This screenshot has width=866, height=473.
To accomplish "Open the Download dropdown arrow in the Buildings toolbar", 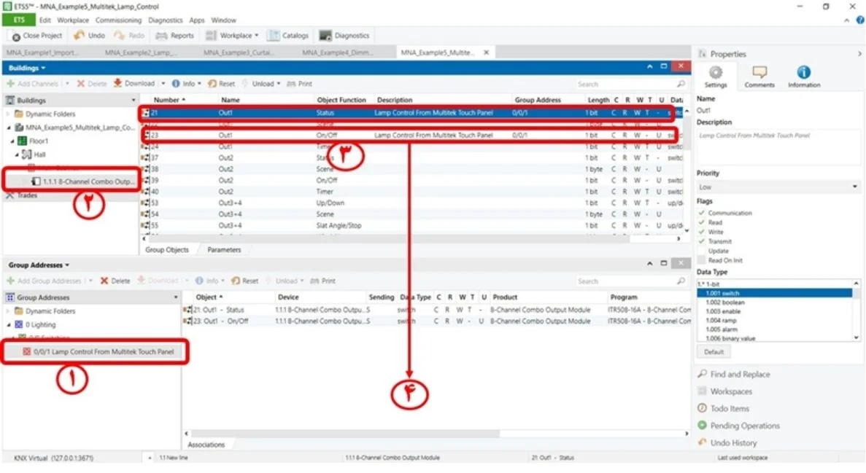I will tap(163, 83).
